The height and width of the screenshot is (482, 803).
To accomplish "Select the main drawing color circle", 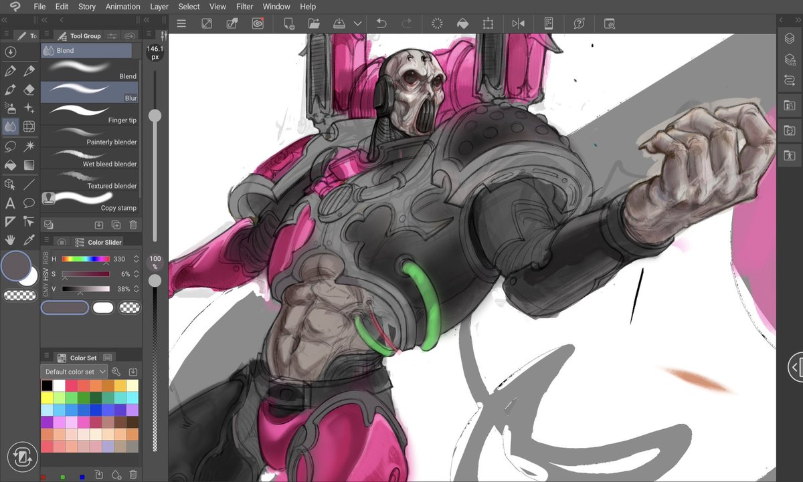I will [x=16, y=266].
